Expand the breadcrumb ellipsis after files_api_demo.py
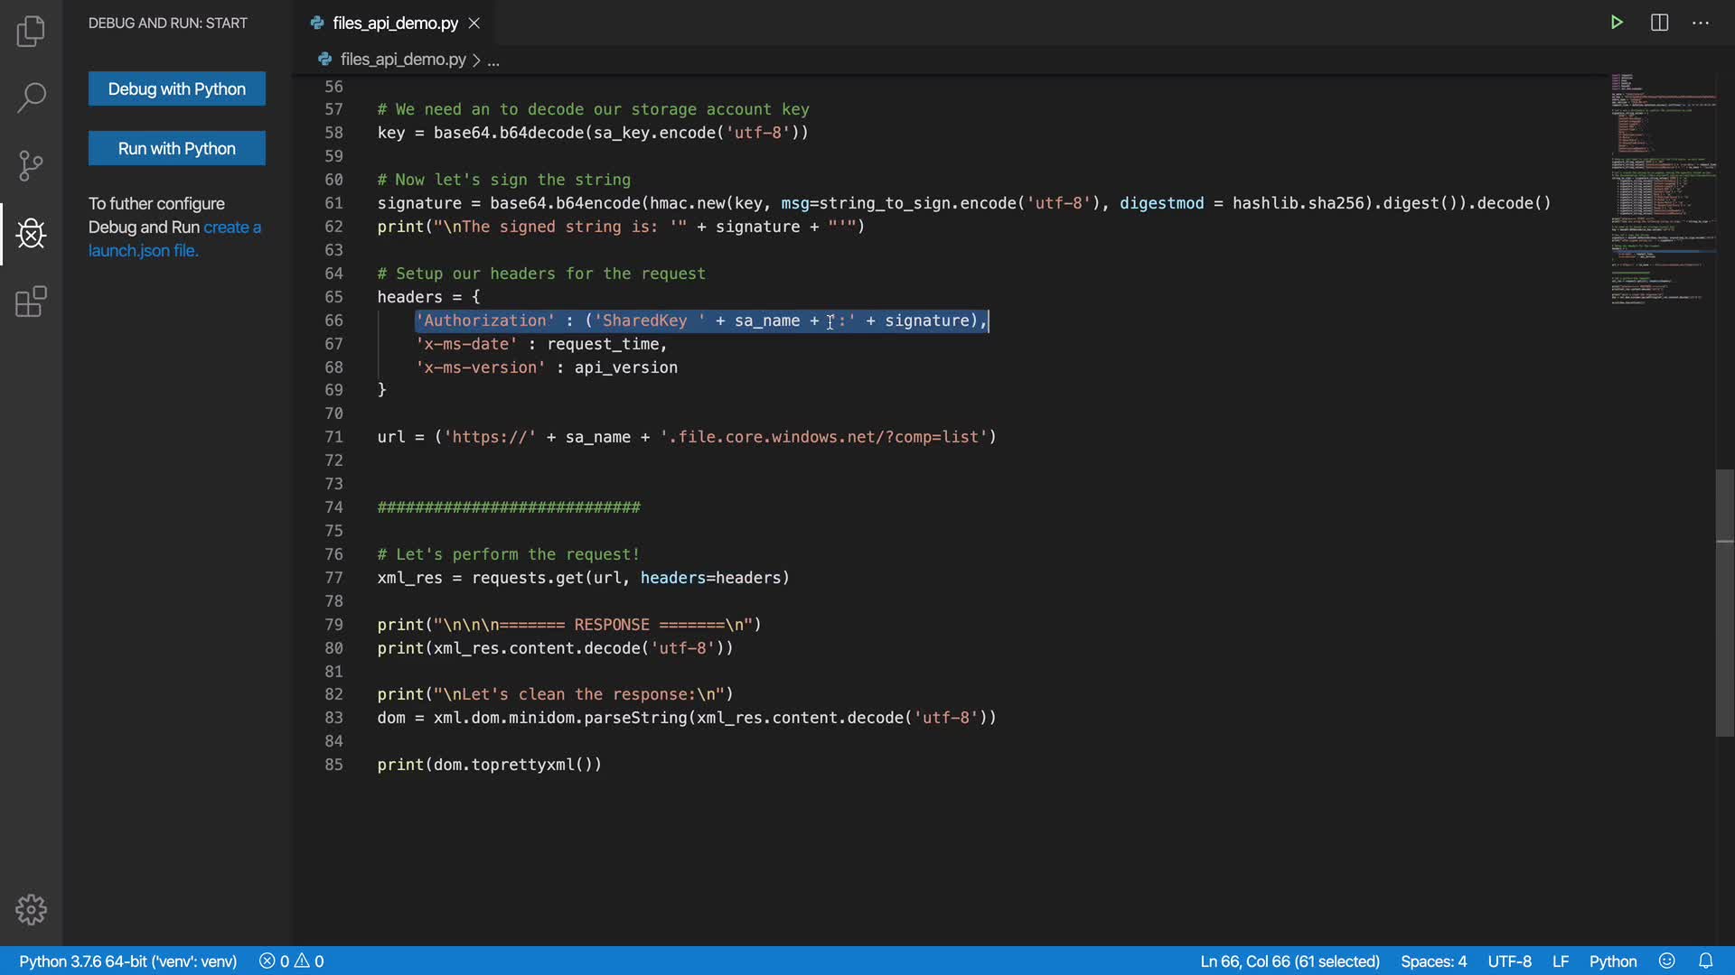This screenshot has height=975, width=1735. pos(493,60)
